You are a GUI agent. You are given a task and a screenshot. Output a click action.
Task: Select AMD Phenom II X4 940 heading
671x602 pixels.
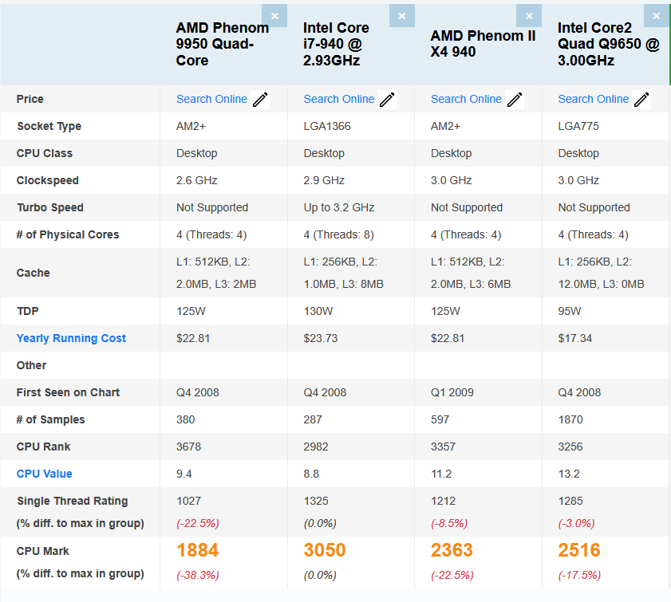point(484,44)
